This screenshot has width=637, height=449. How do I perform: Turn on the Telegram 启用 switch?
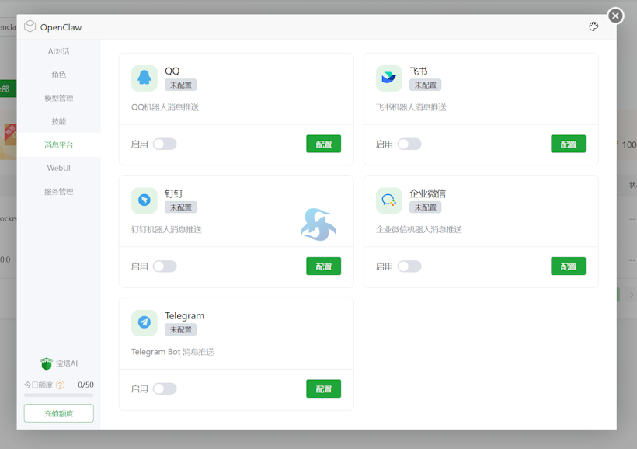pos(165,388)
